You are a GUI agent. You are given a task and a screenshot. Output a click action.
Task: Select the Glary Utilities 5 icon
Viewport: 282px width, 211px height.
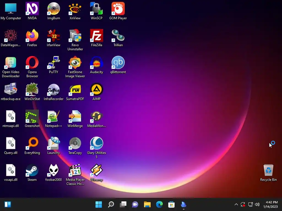click(x=96, y=143)
